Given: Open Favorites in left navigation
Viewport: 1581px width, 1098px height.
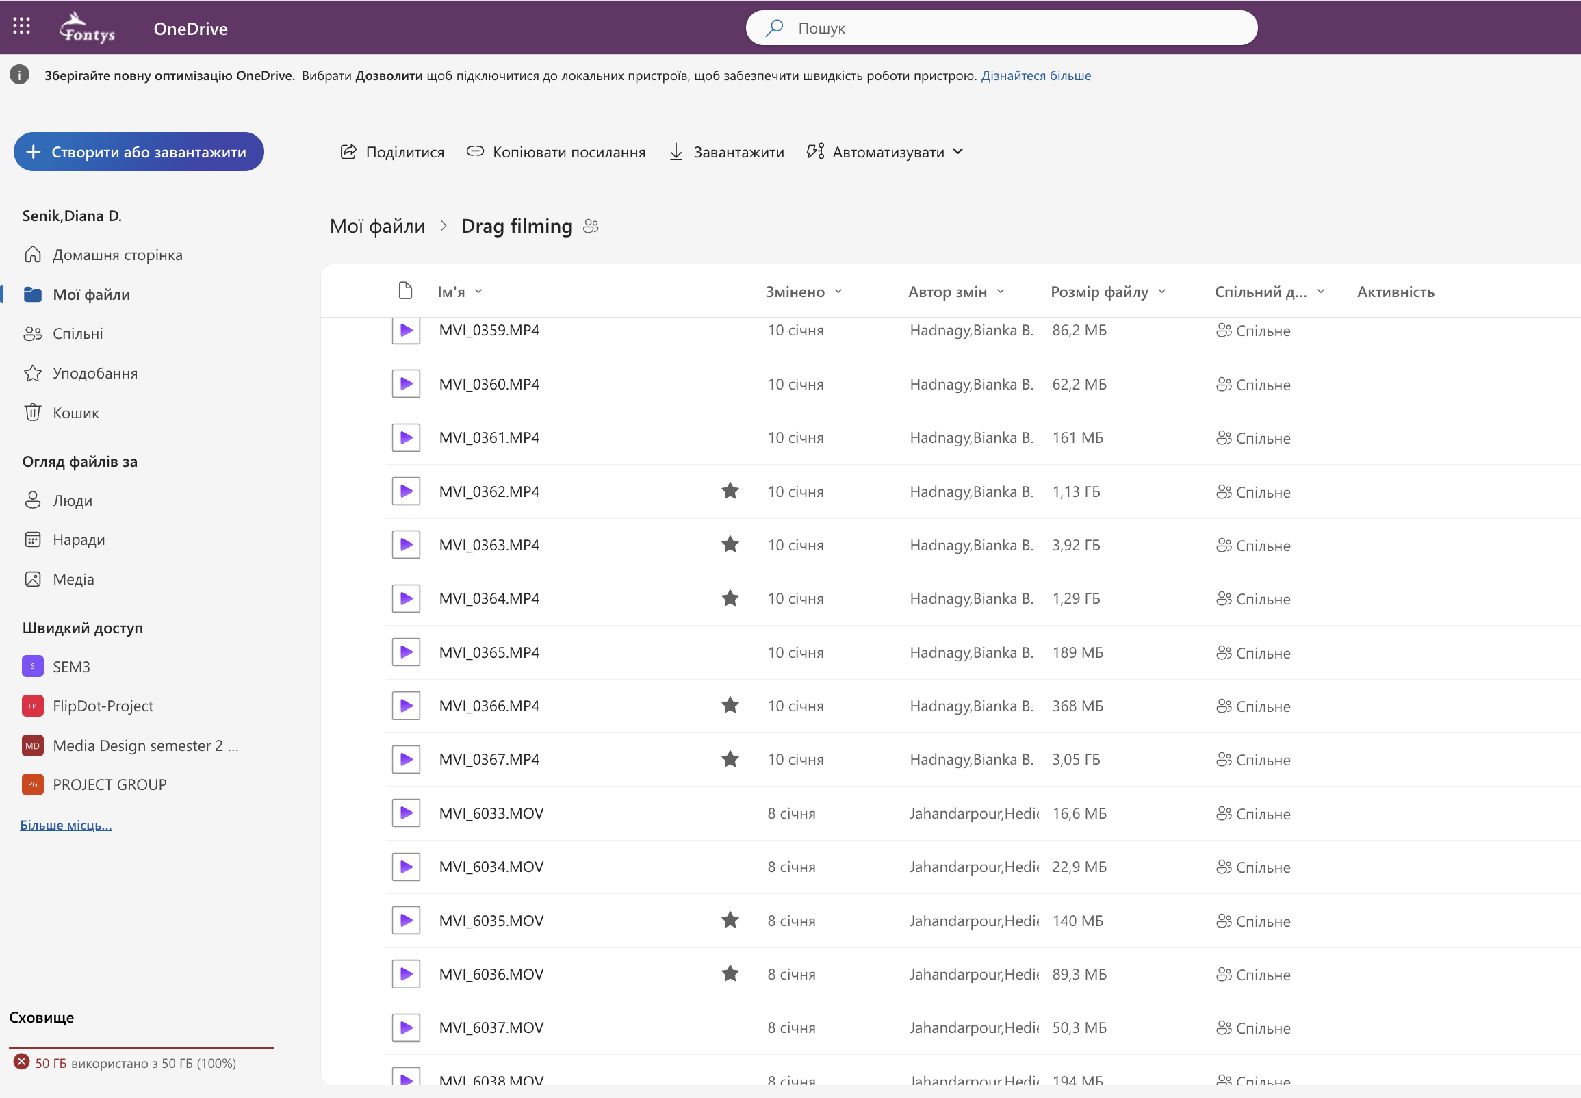Looking at the screenshot, I should (x=95, y=374).
